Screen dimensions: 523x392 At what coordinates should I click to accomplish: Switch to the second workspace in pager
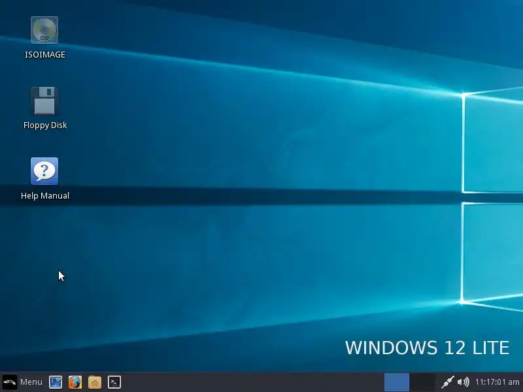click(422, 382)
